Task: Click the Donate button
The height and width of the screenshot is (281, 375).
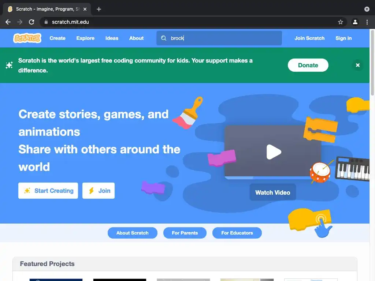Action: (308, 65)
